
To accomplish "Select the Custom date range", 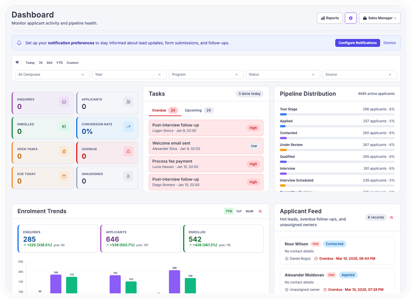I will click(x=72, y=63).
